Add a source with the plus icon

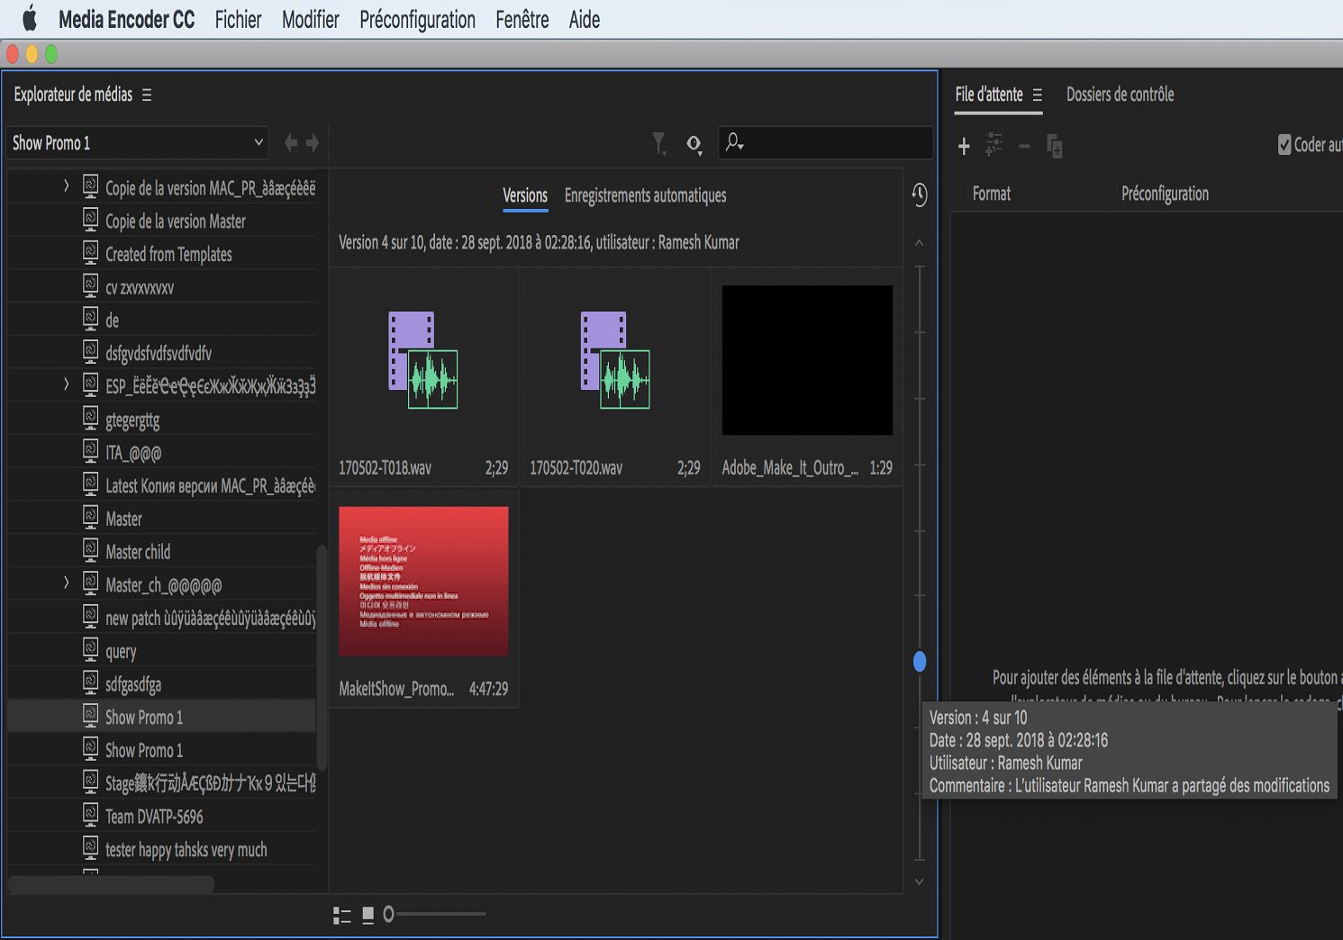[964, 146]
